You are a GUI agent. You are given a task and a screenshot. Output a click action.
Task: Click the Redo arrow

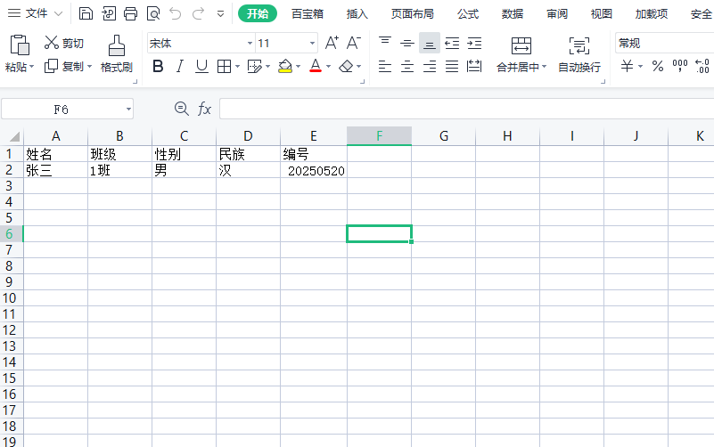click(x=198, y=13)
